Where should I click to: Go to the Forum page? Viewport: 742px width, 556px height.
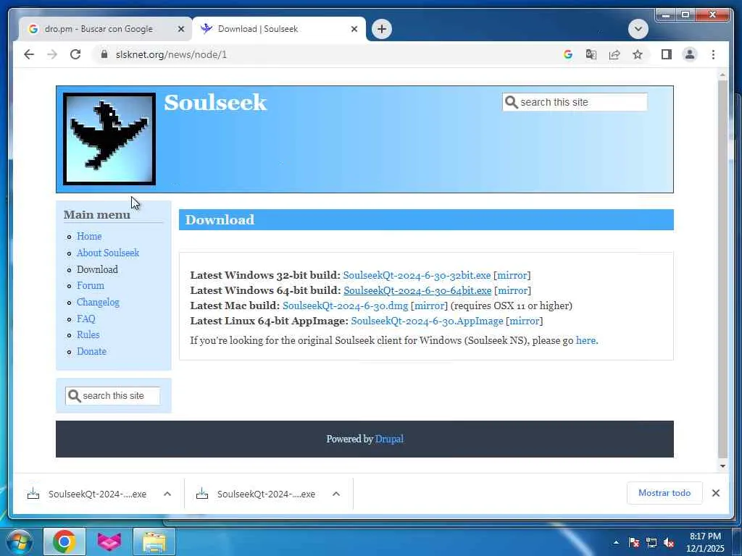point(91,285)
